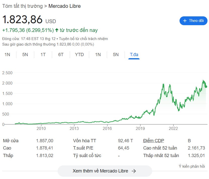
Task: Select the 6T time range tab
Action: [x=61, y=55]
